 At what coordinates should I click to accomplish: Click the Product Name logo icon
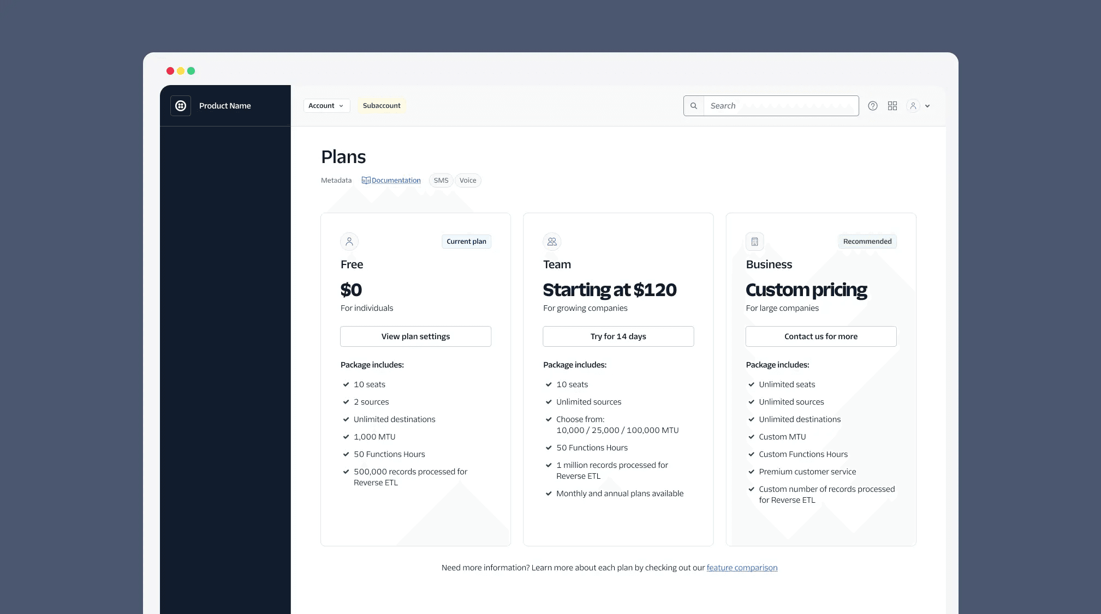tap(180, 105)
